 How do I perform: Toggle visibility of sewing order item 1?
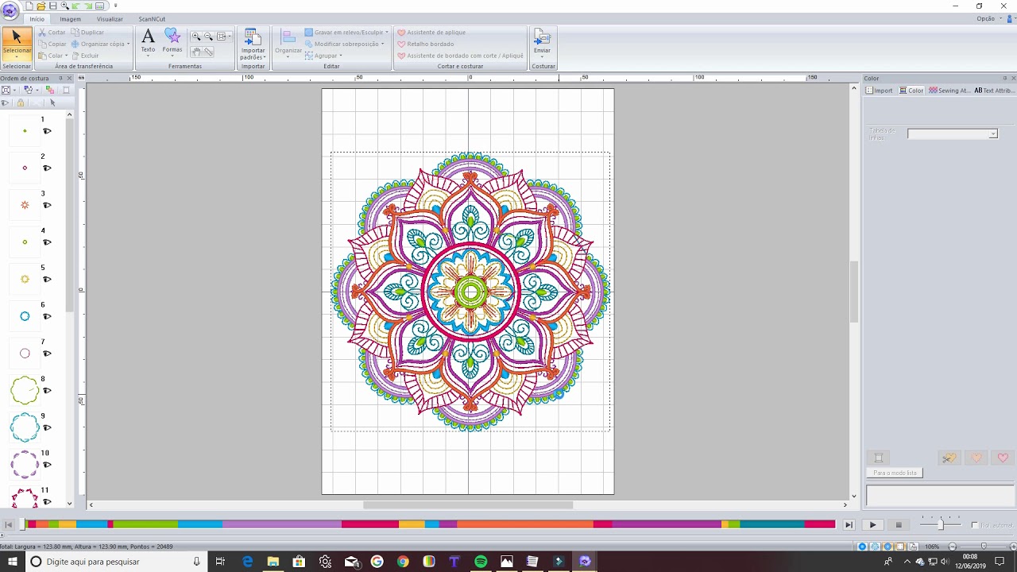[x=47, y=131]
